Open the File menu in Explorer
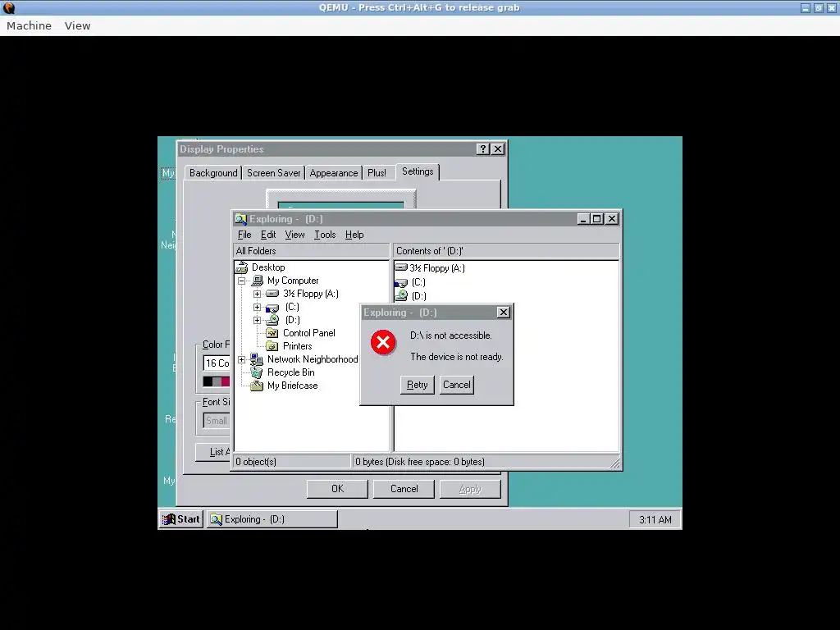The height and width of the screenshot is (630, 840). (244, 235)
